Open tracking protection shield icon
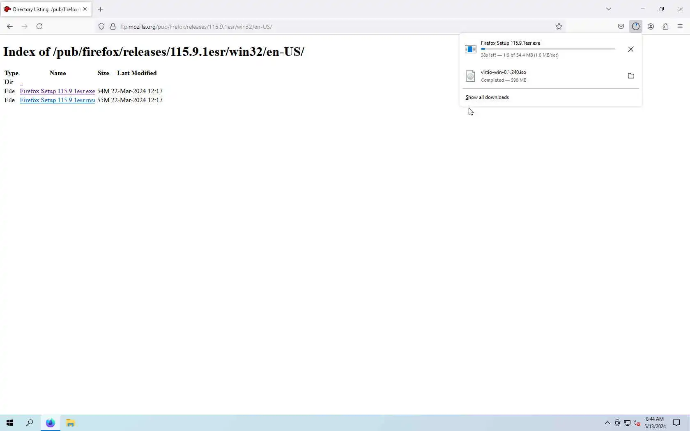 101,27
